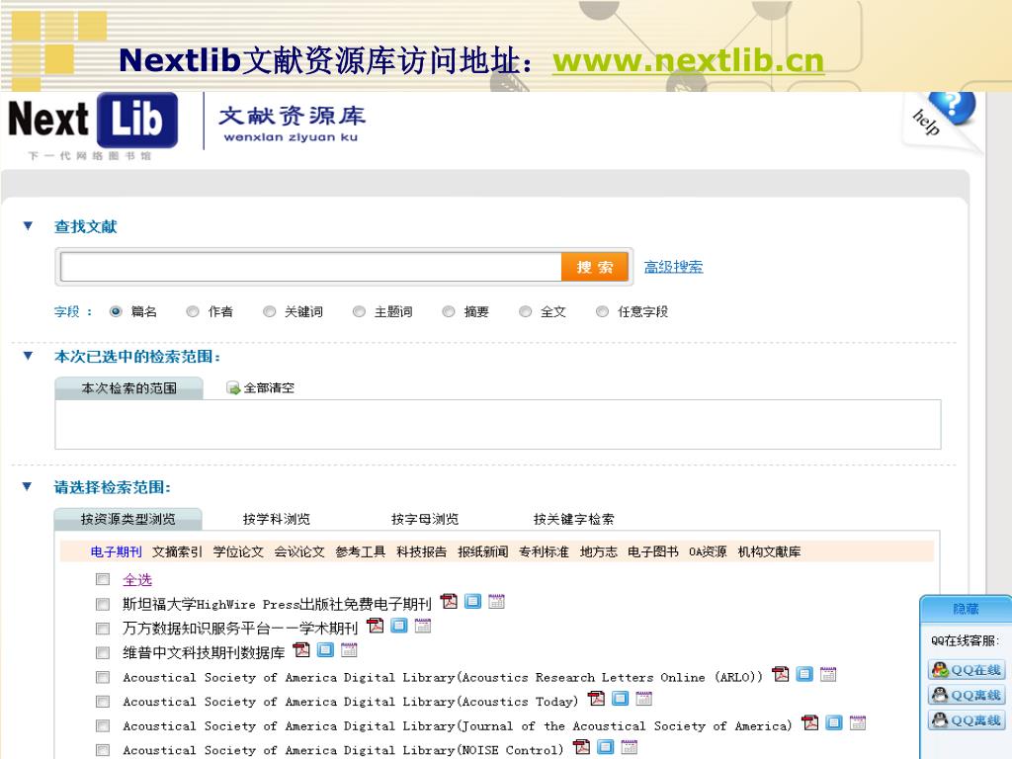
Task: Select the 机构文献库 resource type
Action: (x=769, y=551)
